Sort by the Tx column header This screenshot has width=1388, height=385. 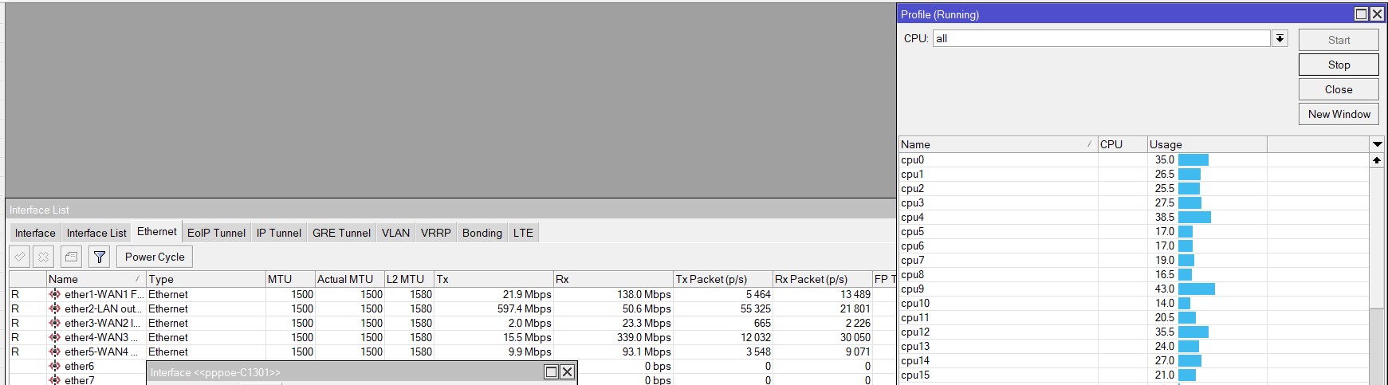coord(493,279)
